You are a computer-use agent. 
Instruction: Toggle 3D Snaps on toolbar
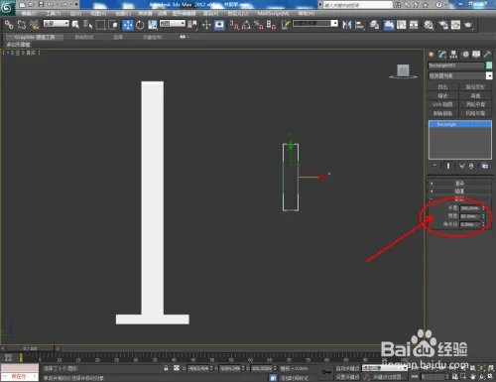click(x=234, y=25)
